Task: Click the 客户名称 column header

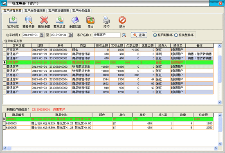Action: tap(19, 46)
